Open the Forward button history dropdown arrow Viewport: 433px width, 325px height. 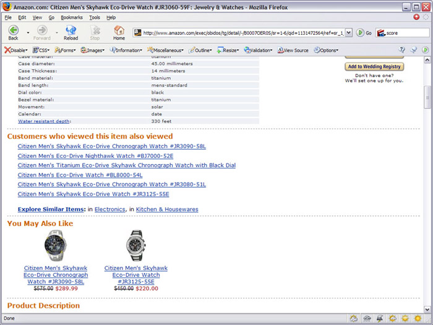(x=57, y=33)
